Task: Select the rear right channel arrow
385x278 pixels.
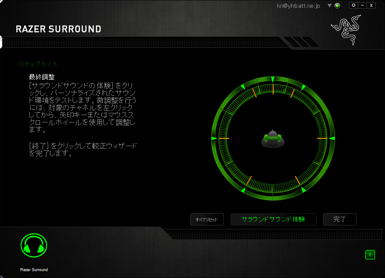Action: [x=303, y=190]
